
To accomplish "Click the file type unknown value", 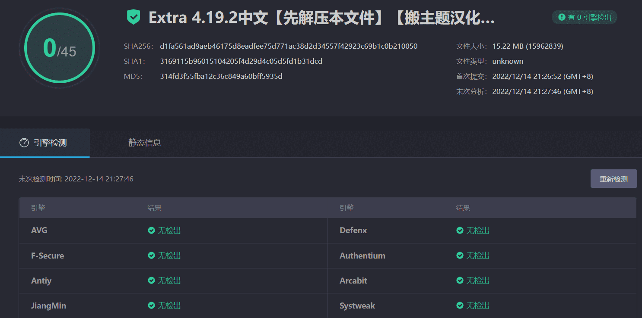I will coord(508,61).
